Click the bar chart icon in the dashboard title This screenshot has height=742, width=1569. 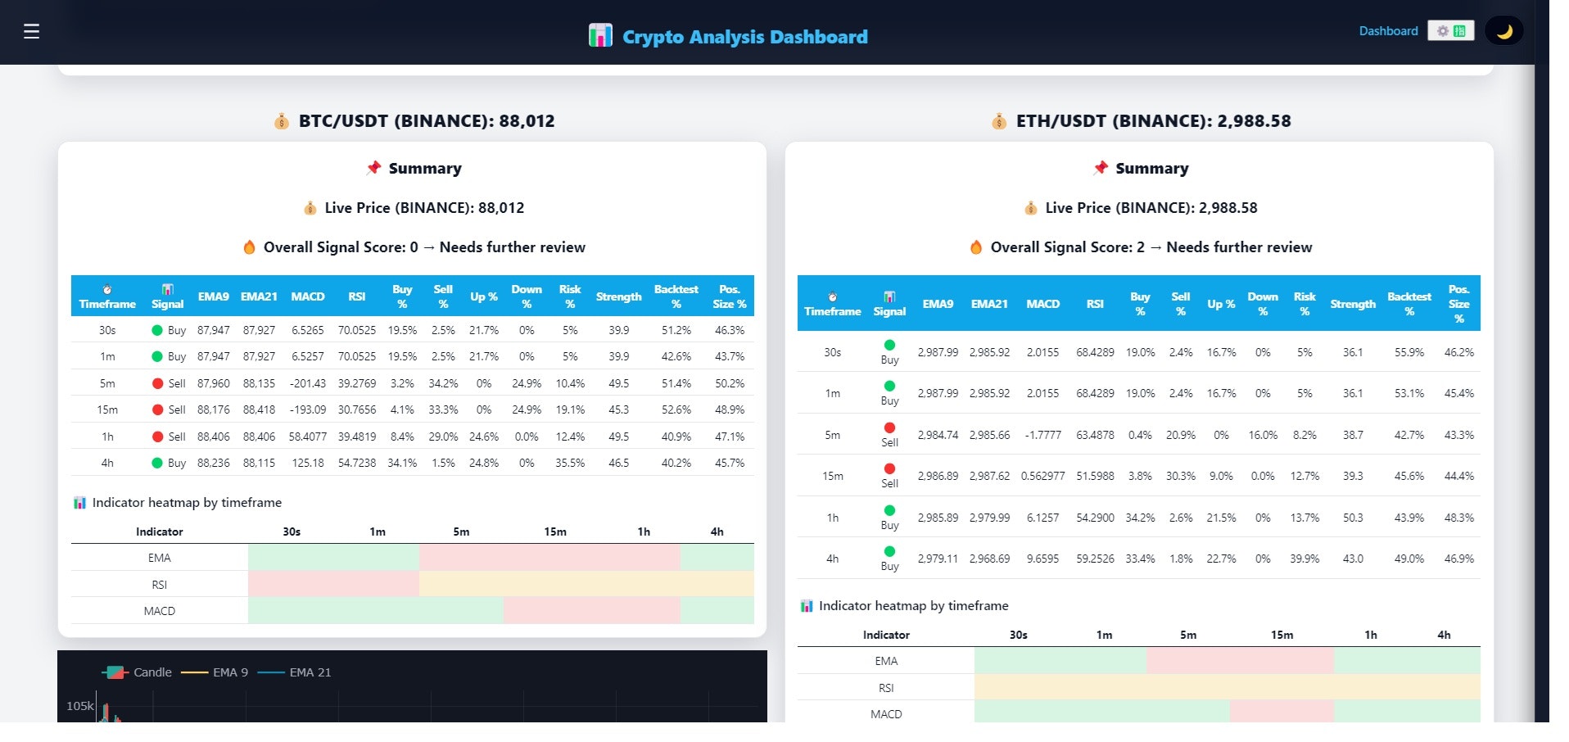pos(601,36)
